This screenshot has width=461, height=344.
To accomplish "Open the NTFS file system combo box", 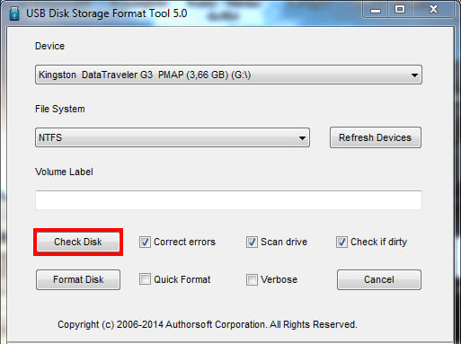I will click(x=173, y=137).
